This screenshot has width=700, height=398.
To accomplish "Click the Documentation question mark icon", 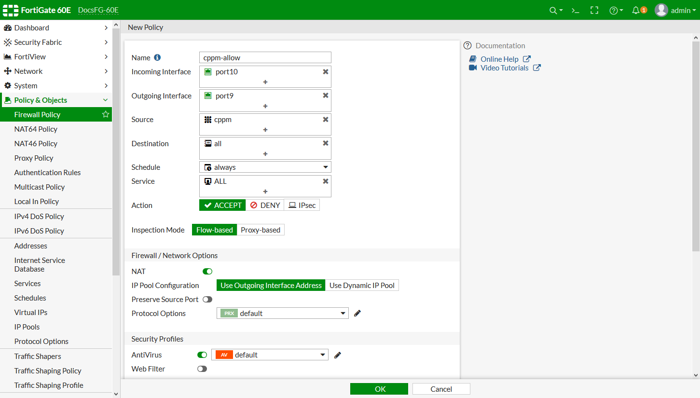I will [467, 45].
